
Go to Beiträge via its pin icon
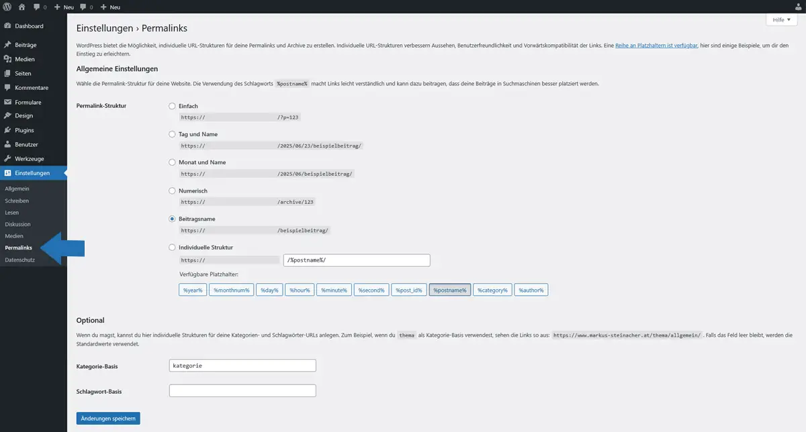[8, 44]
